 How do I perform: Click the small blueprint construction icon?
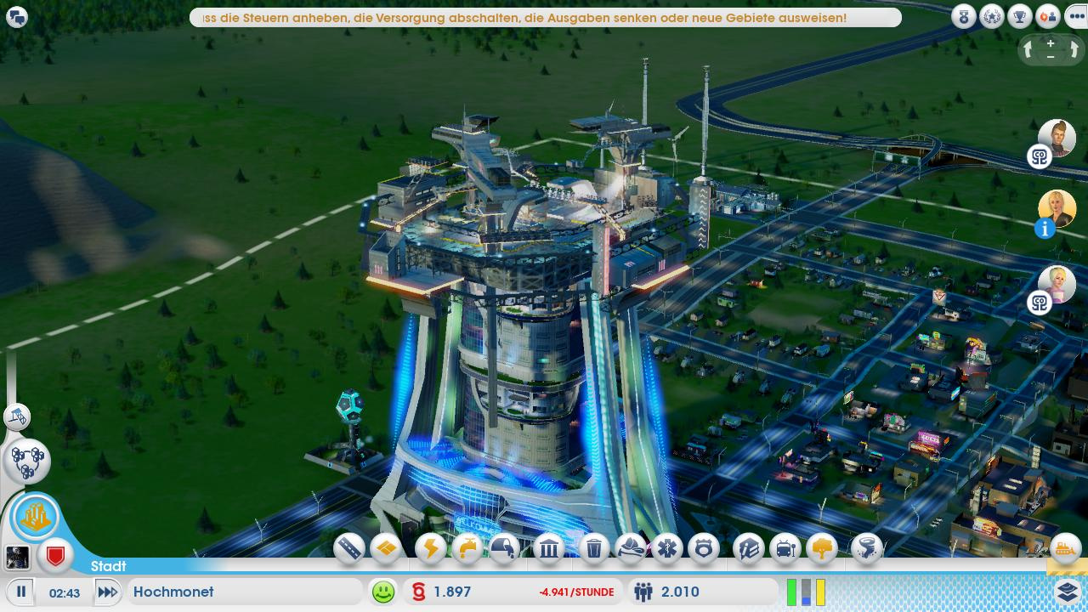point(17,416)
